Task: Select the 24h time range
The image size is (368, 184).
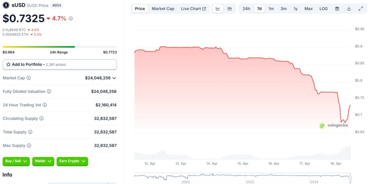Action: (246, 9)
